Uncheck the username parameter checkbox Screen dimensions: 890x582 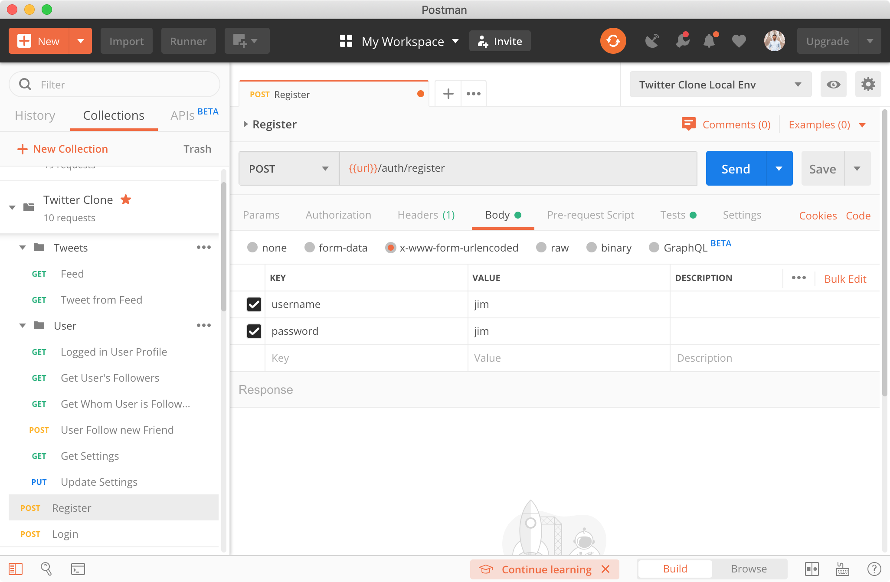[x=254, y=304]
